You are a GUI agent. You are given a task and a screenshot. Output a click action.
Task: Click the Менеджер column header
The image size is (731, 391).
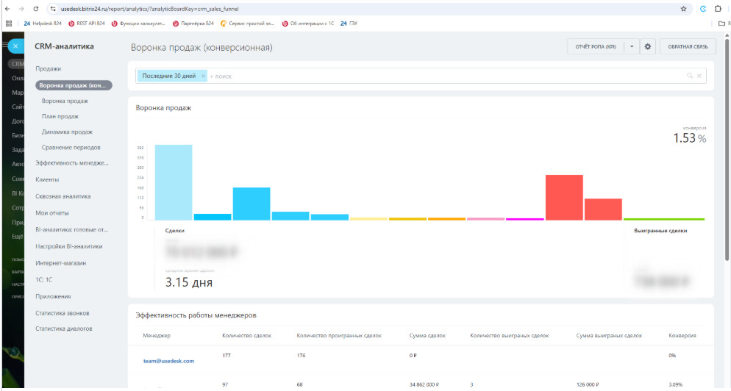[x=157, y=336]
